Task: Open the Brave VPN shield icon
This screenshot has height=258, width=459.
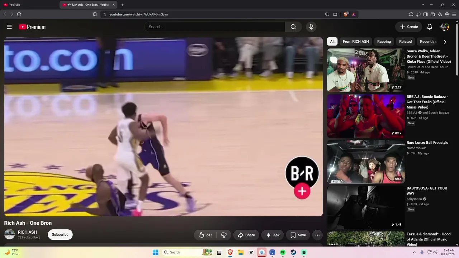Action: click(447, 14)
